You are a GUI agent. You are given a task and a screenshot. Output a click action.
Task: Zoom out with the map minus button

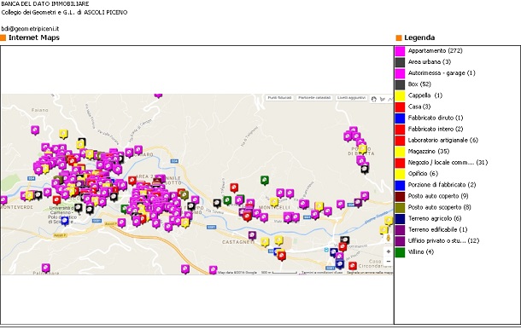pyautogui.click(x=388, y=262)
